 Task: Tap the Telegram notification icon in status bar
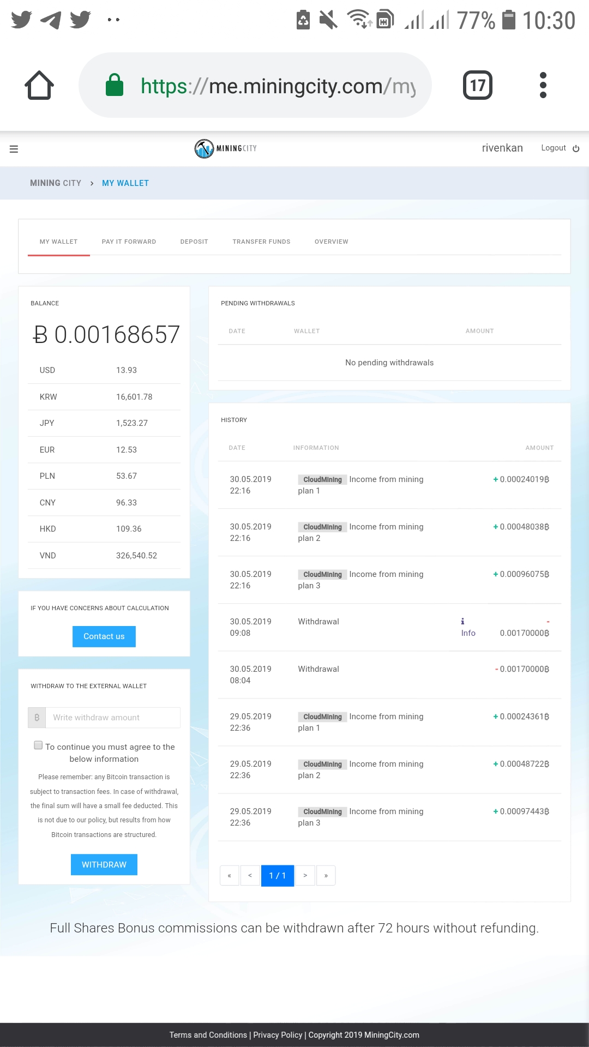(x=51, y=20)
